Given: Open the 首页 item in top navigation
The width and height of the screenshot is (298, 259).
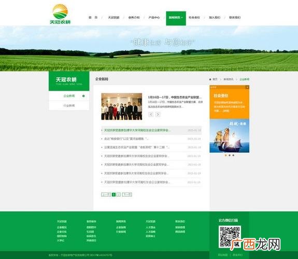Looking at the screenshot, I should pos(93,18).
